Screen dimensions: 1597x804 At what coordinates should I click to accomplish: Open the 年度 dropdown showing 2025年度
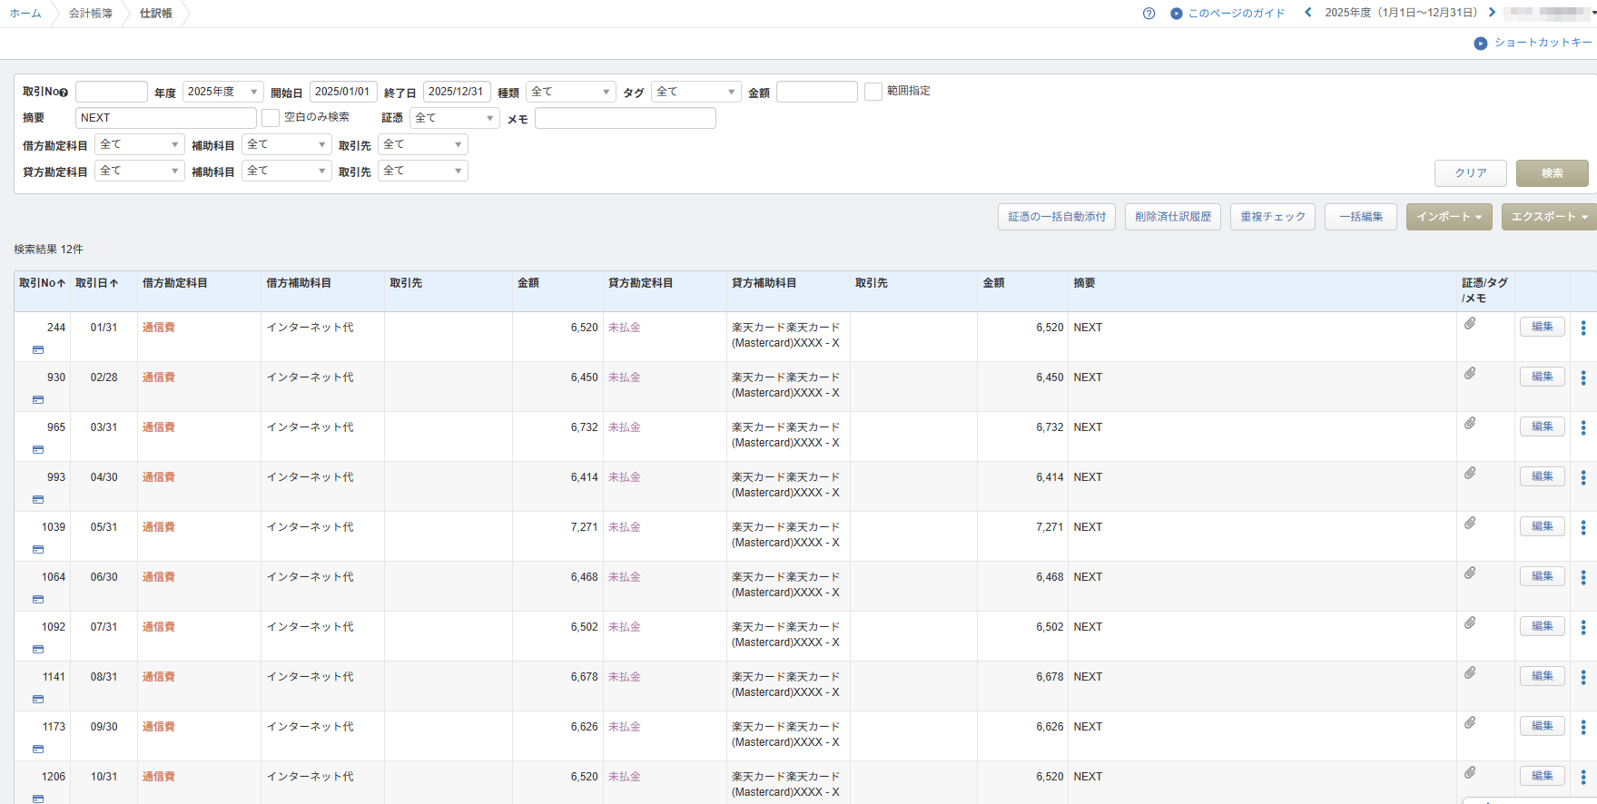[223, 92]
